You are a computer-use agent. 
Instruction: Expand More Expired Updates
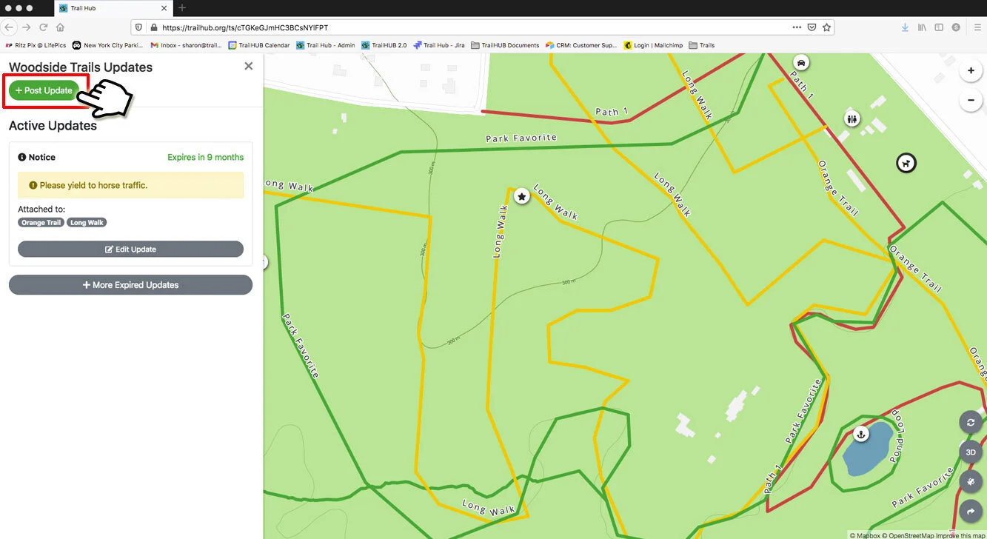130,285
